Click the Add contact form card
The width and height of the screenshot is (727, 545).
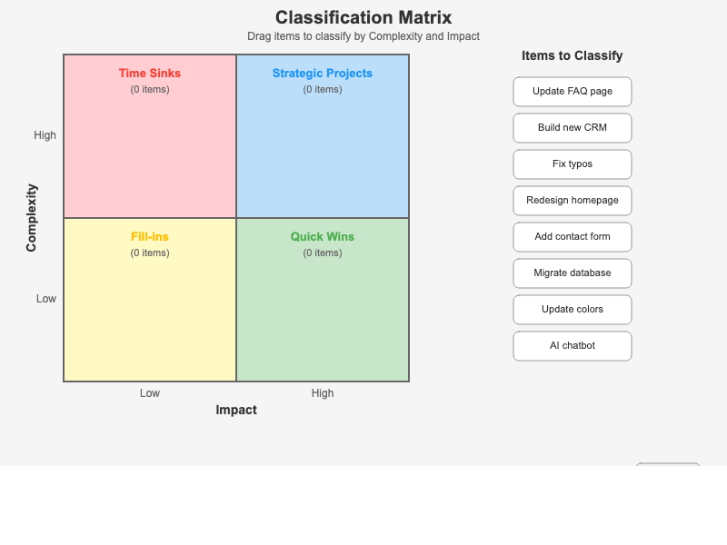[x=572, y=237]
